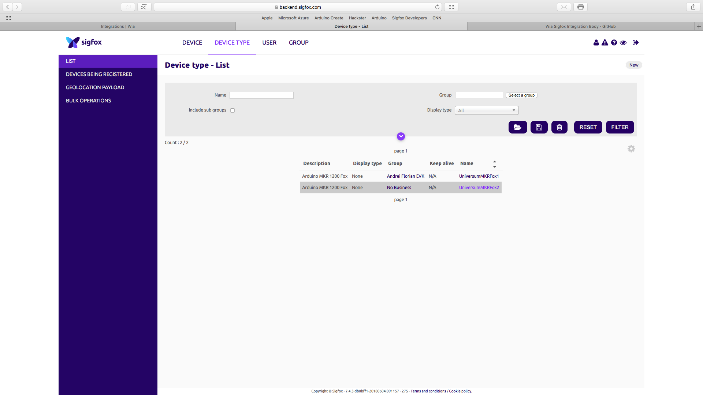The height and width of the screenshot is (395, 703).
Task: Open the GROUP navigation tab
Action: 298,43
